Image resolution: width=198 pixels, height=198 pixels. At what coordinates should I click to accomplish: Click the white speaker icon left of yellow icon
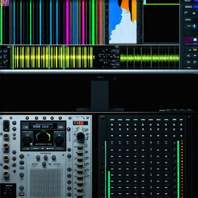point(189,50)
